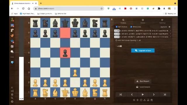
Task: Open Saved Analysis
Action: (143, 87)
